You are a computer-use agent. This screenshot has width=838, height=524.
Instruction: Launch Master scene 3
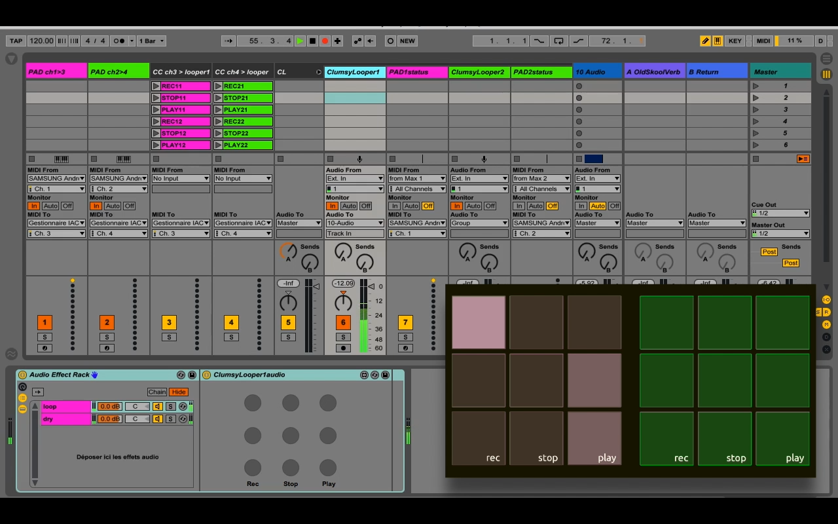[756, 109]
